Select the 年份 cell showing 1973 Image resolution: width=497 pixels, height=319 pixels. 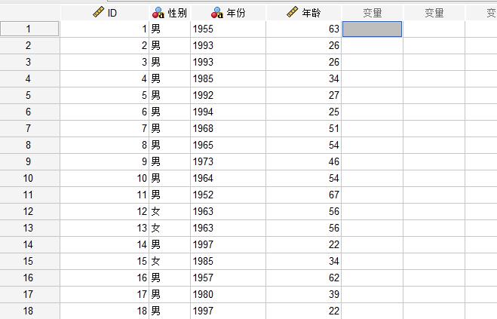[228, 162]
